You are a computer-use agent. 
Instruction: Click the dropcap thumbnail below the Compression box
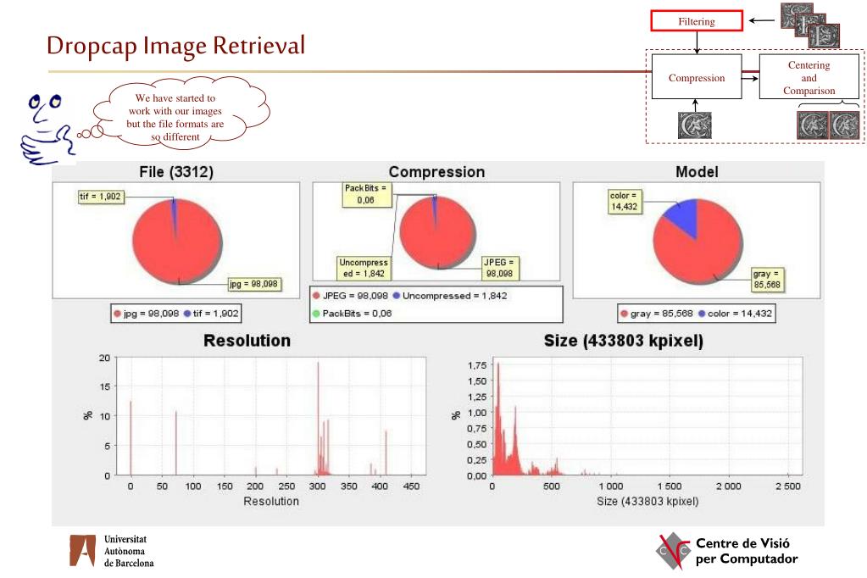click(694, 125)
